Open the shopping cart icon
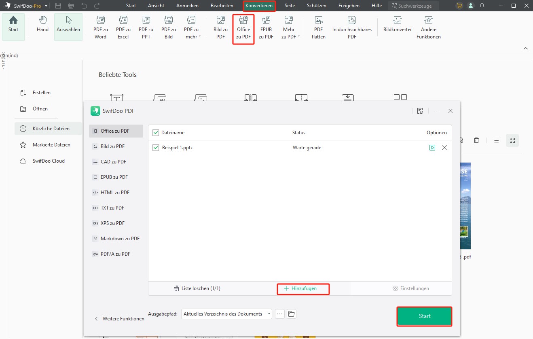The height and width of the screenshot is (339, 533). pyautogui.click(x=459, y=6)
